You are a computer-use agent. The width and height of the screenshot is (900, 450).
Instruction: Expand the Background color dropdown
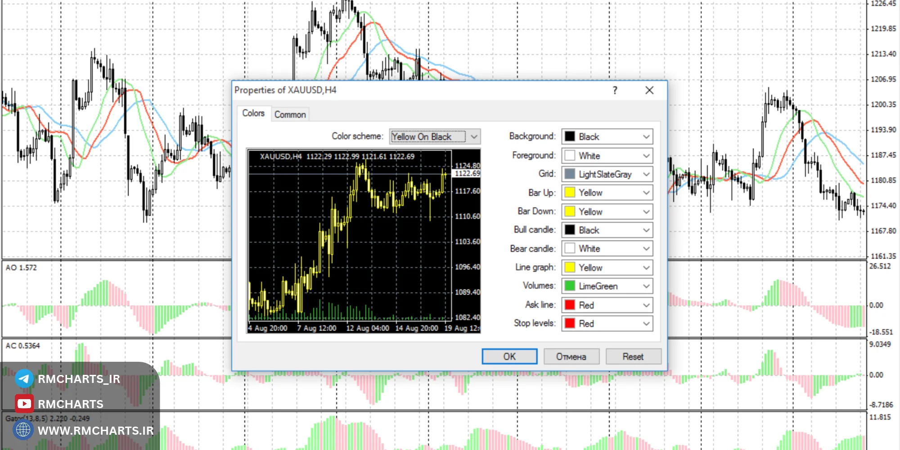(x=607, y=136)
